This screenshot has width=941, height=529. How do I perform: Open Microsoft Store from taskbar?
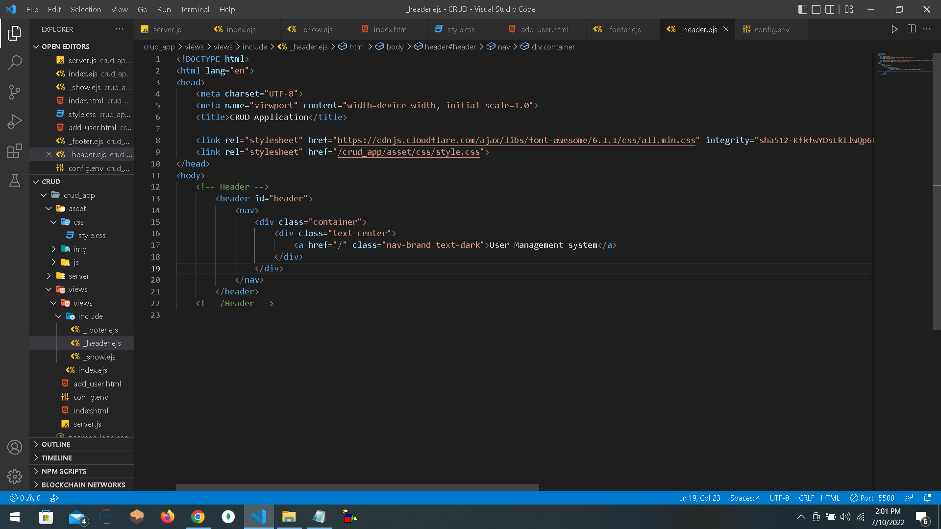click(46, 517)
